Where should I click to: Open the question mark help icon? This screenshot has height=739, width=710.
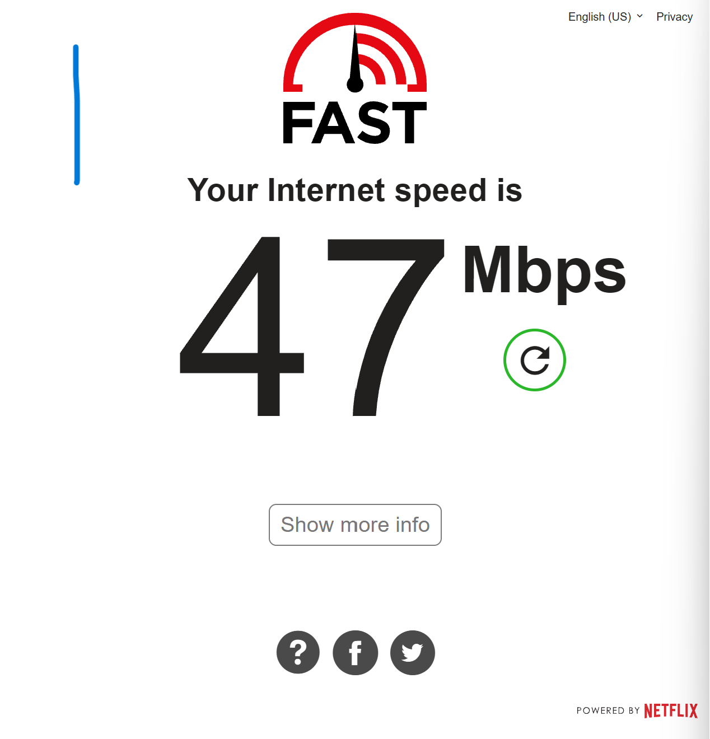coord(298,652)
